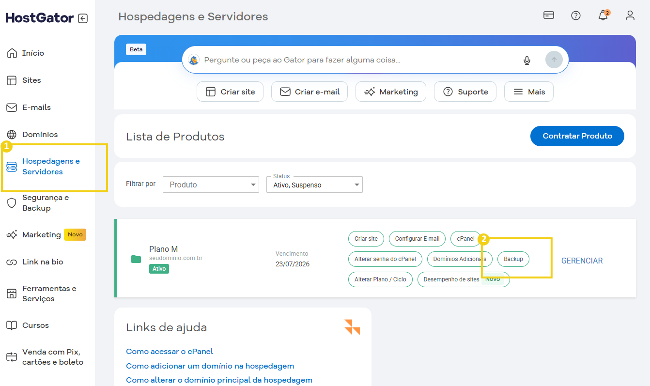The image size is (650, 386).
Task: Click GERENCIAR for Plano M
Action: point(582,261)
